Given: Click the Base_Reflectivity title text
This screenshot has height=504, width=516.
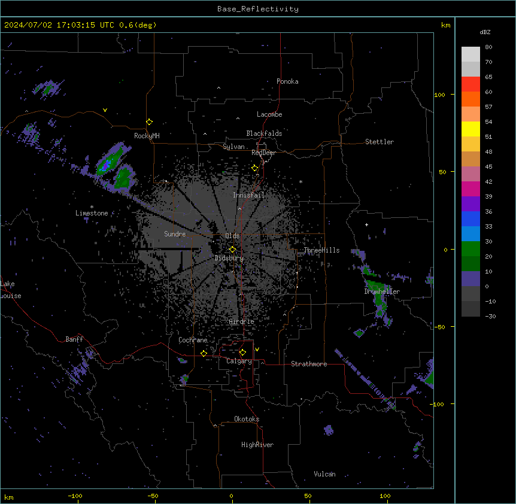Looking at the screenshot, I should tap(258, 9).
